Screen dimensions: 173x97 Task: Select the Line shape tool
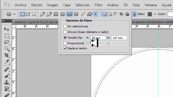coord(83,14)
